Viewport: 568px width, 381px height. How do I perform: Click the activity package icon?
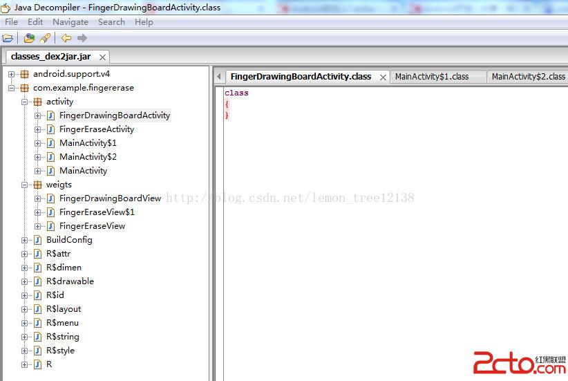(38, 102)
